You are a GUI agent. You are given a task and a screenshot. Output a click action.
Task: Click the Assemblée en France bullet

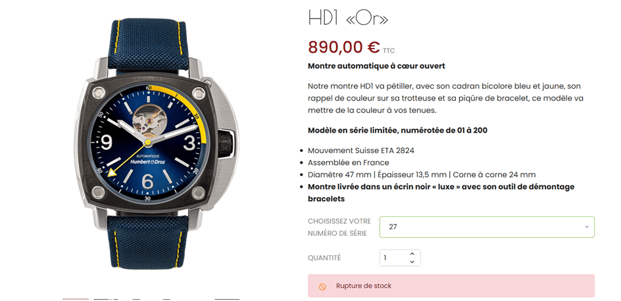349,162
